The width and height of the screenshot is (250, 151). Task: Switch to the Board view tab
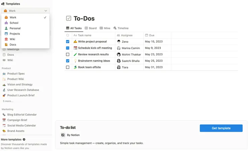(x=91, y=28)
